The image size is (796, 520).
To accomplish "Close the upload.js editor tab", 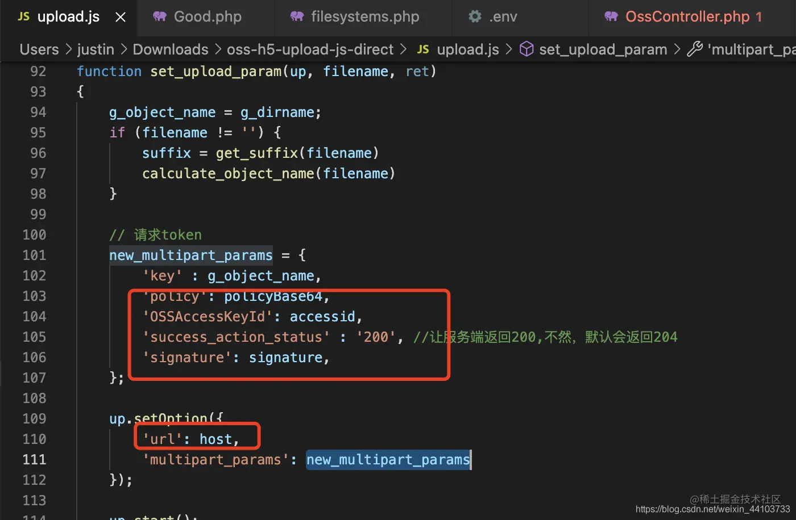I will 121,17.
